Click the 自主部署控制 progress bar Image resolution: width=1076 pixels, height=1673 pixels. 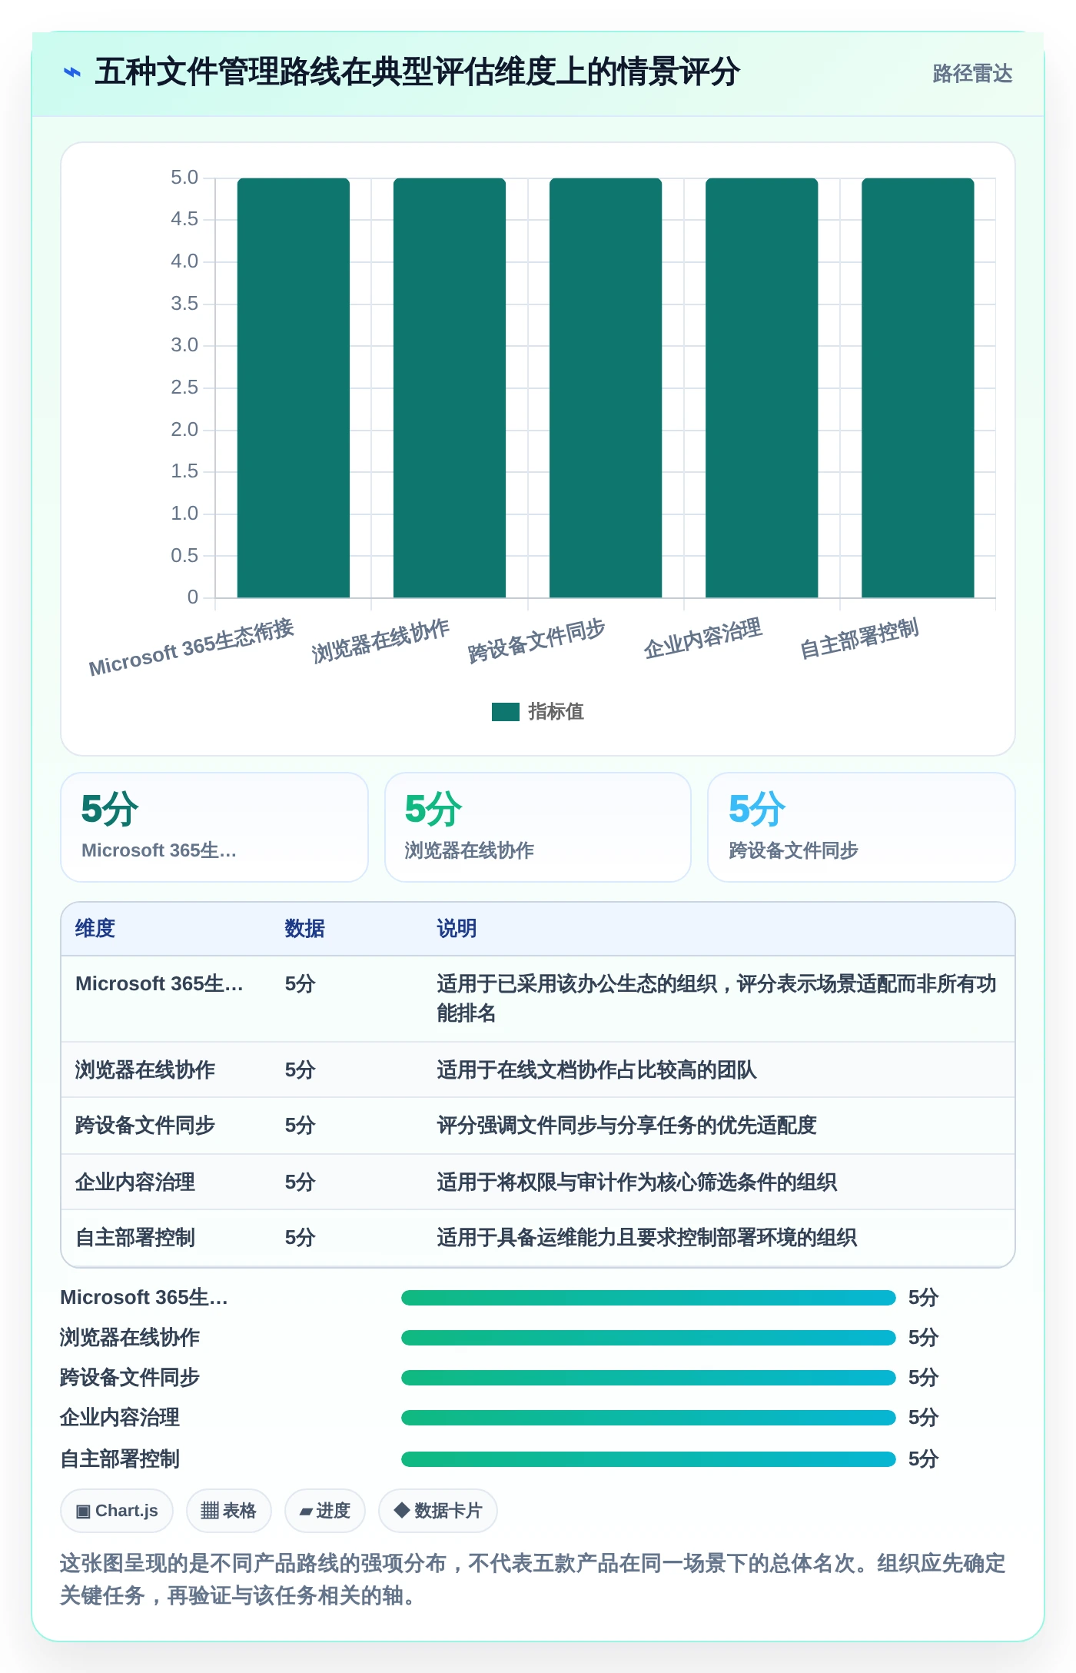[649, 1459]
